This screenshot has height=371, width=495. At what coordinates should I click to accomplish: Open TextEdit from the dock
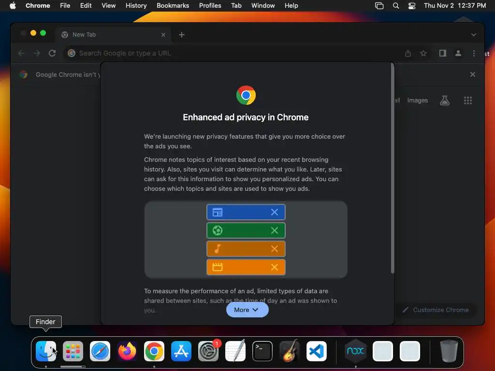tap(235, 351)
